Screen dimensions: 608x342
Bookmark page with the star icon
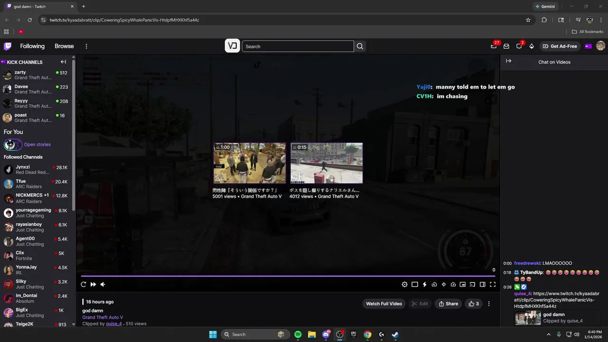[528, 20]
